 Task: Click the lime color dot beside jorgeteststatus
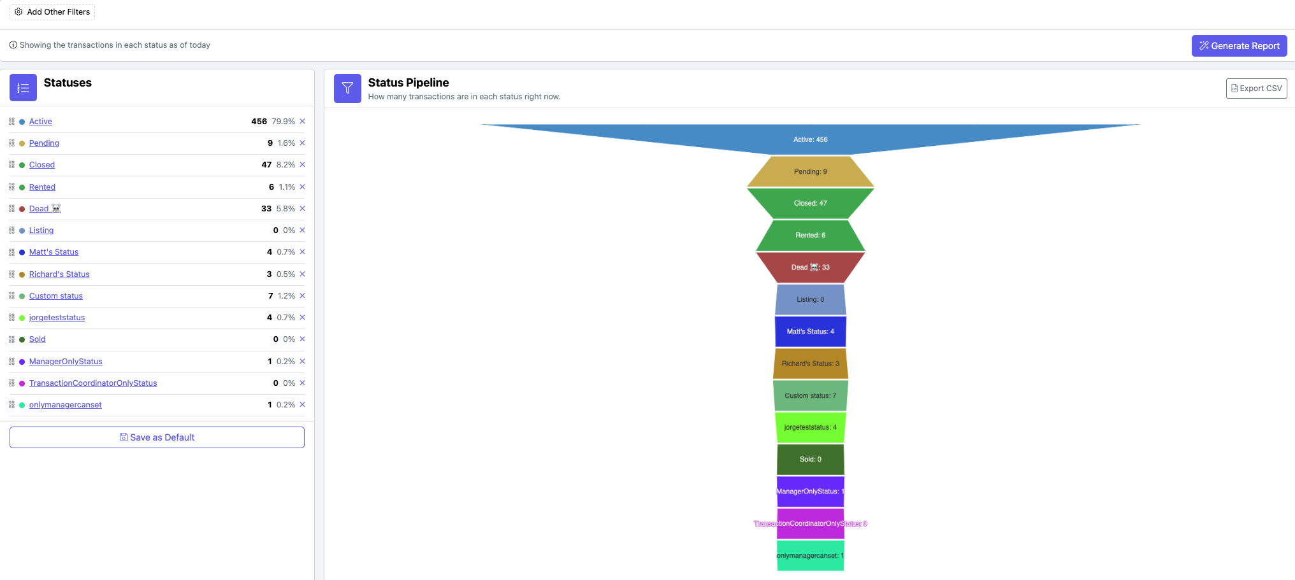click(x=22, y=318)
